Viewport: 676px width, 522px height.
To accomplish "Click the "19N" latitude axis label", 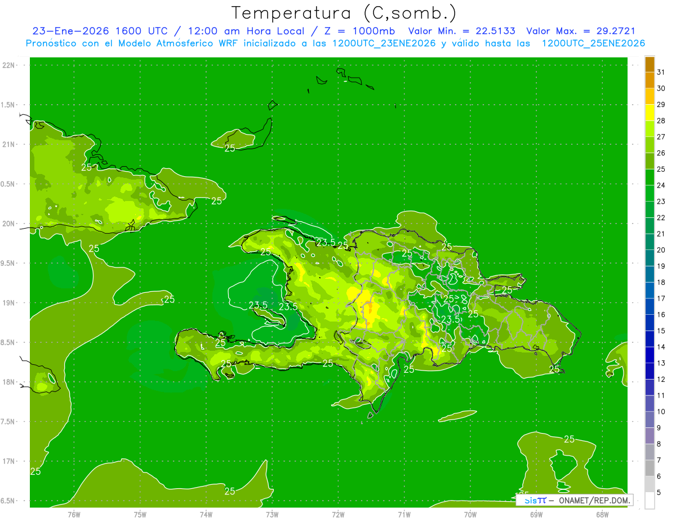I will point(8,303).
